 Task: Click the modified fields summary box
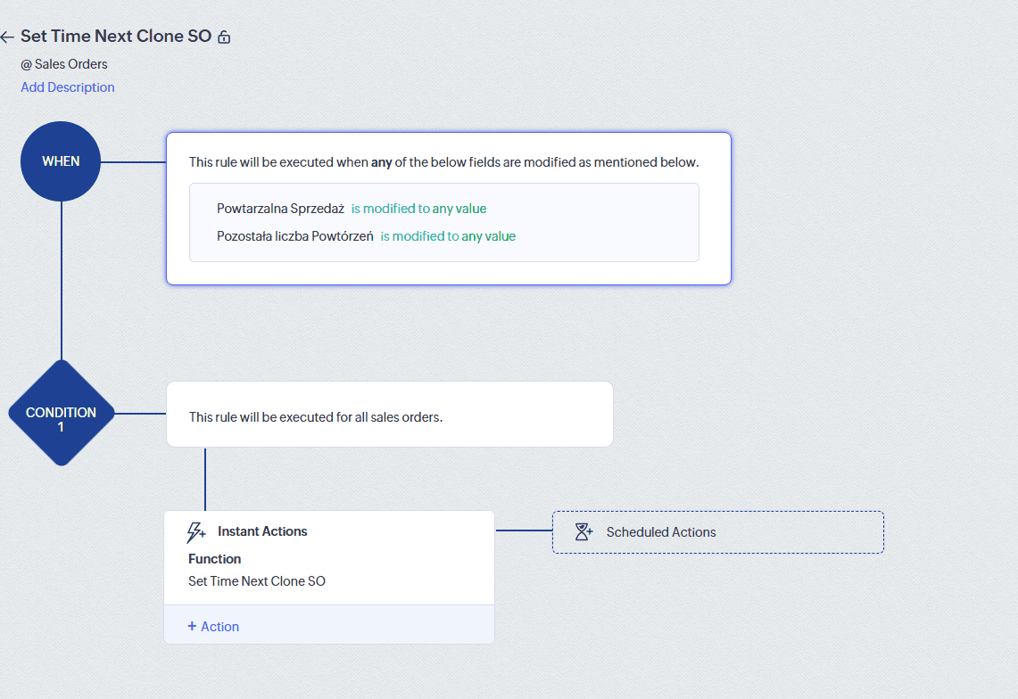coord(443,221)
